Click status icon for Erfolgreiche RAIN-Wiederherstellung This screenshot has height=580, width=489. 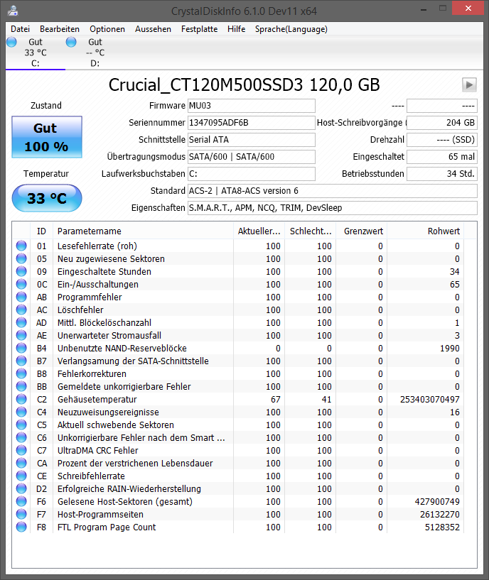pos(21,488)
